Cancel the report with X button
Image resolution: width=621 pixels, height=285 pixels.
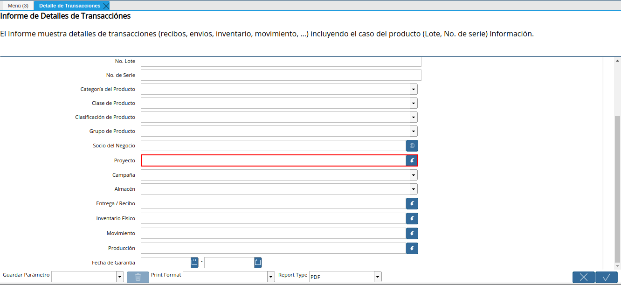584,277
